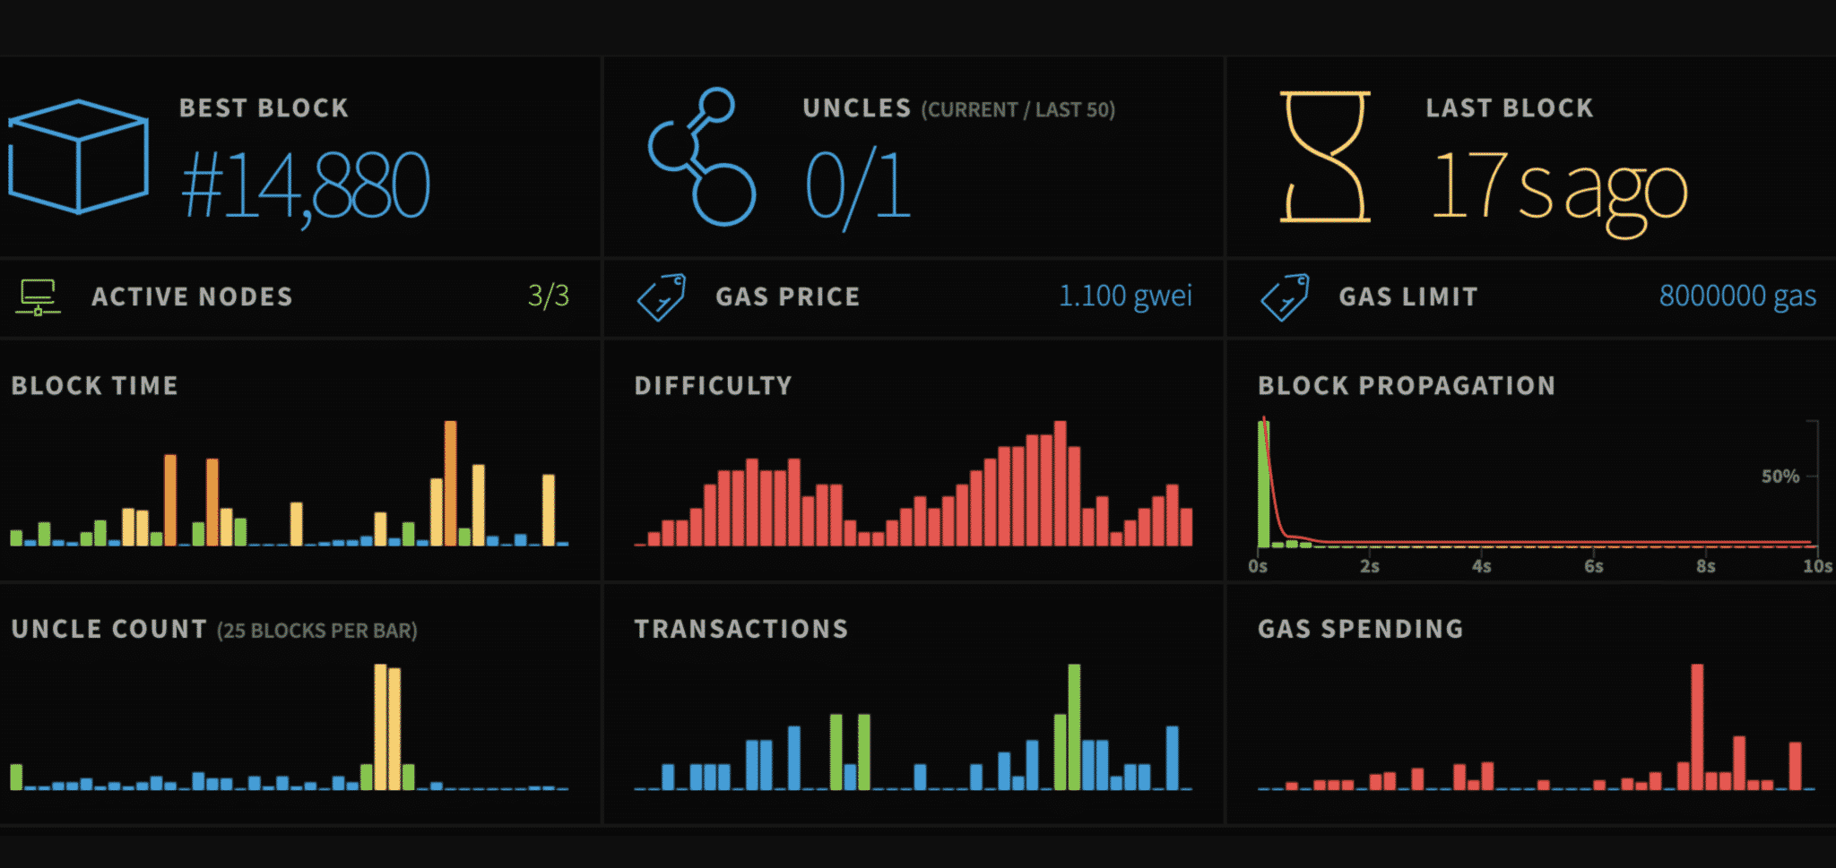Click the Gas Limit tag icon
The width and height of the screenshot is (1836, 868).
pos(1284,297)
